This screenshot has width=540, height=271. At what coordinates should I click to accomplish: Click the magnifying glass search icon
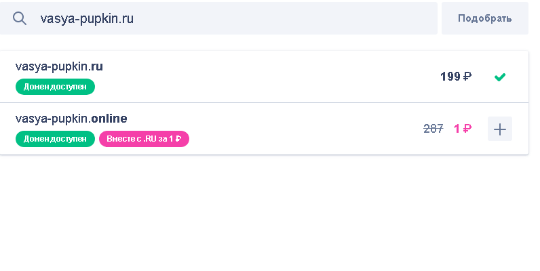pyautogui.click(x=20, y=18)
